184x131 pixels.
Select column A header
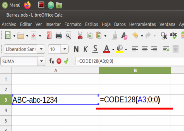[x=56, y=71]
